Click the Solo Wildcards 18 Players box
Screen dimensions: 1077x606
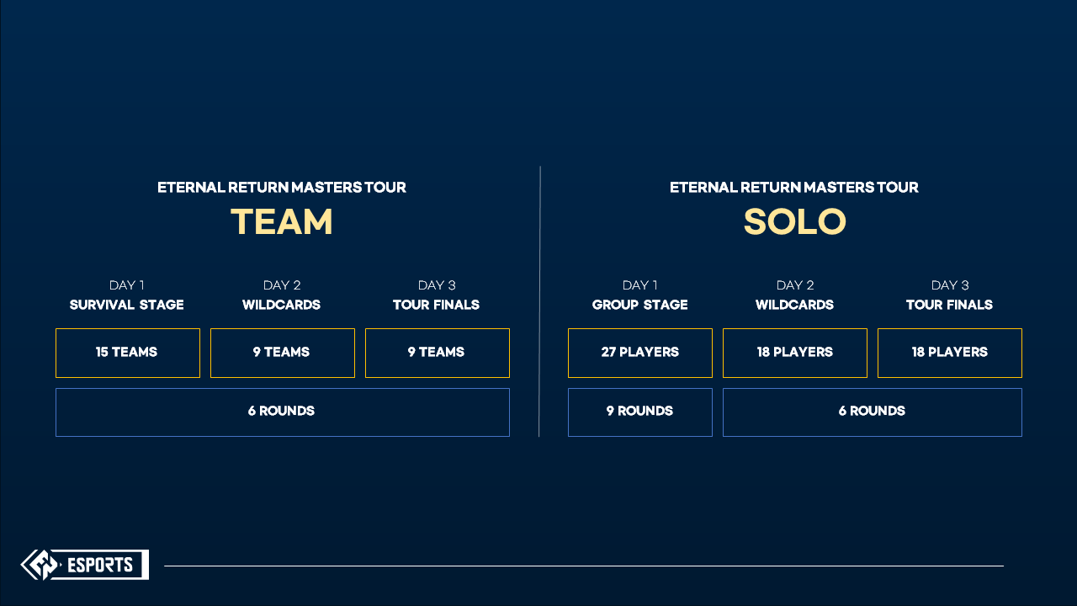tap(795, 353)
